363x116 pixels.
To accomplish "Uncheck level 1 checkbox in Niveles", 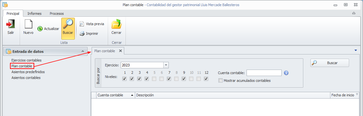I will pos(125,79).
